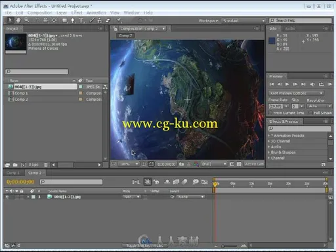Screen dimensions: 336x252
Task: Check the Full Screen checkbox
Action: [310, 113]
